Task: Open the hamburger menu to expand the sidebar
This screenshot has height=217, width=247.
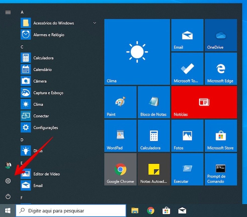Action: pyautogui.click(x=8, y=12)
